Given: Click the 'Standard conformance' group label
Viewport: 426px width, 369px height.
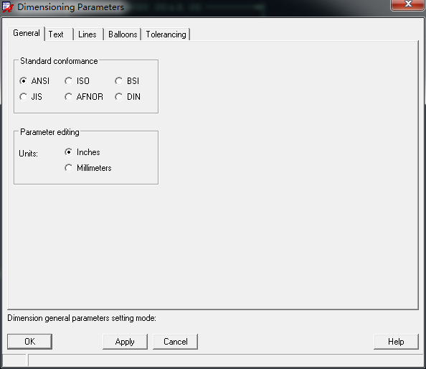Looking at the screenshot, I should (59, 61).
